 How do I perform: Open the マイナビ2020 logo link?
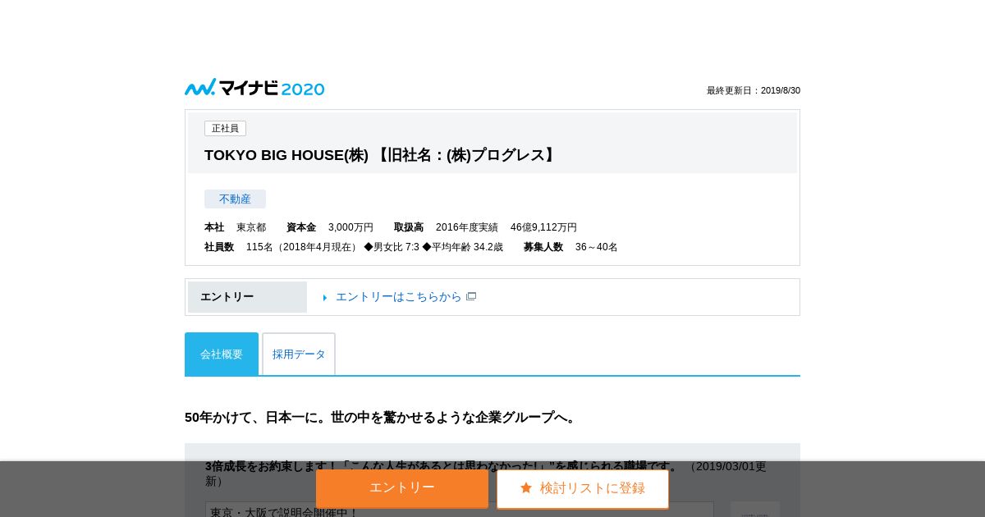coord(254,88)
